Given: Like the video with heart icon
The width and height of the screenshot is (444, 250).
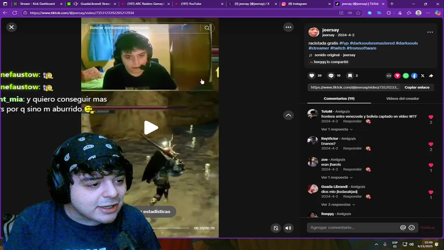Looking at the screenshot, I should [311, 76].
